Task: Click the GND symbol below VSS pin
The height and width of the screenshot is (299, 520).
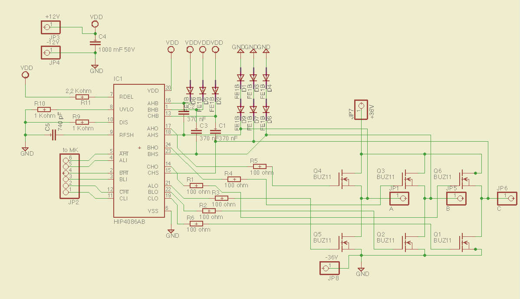Action: [x=171, y=231]
